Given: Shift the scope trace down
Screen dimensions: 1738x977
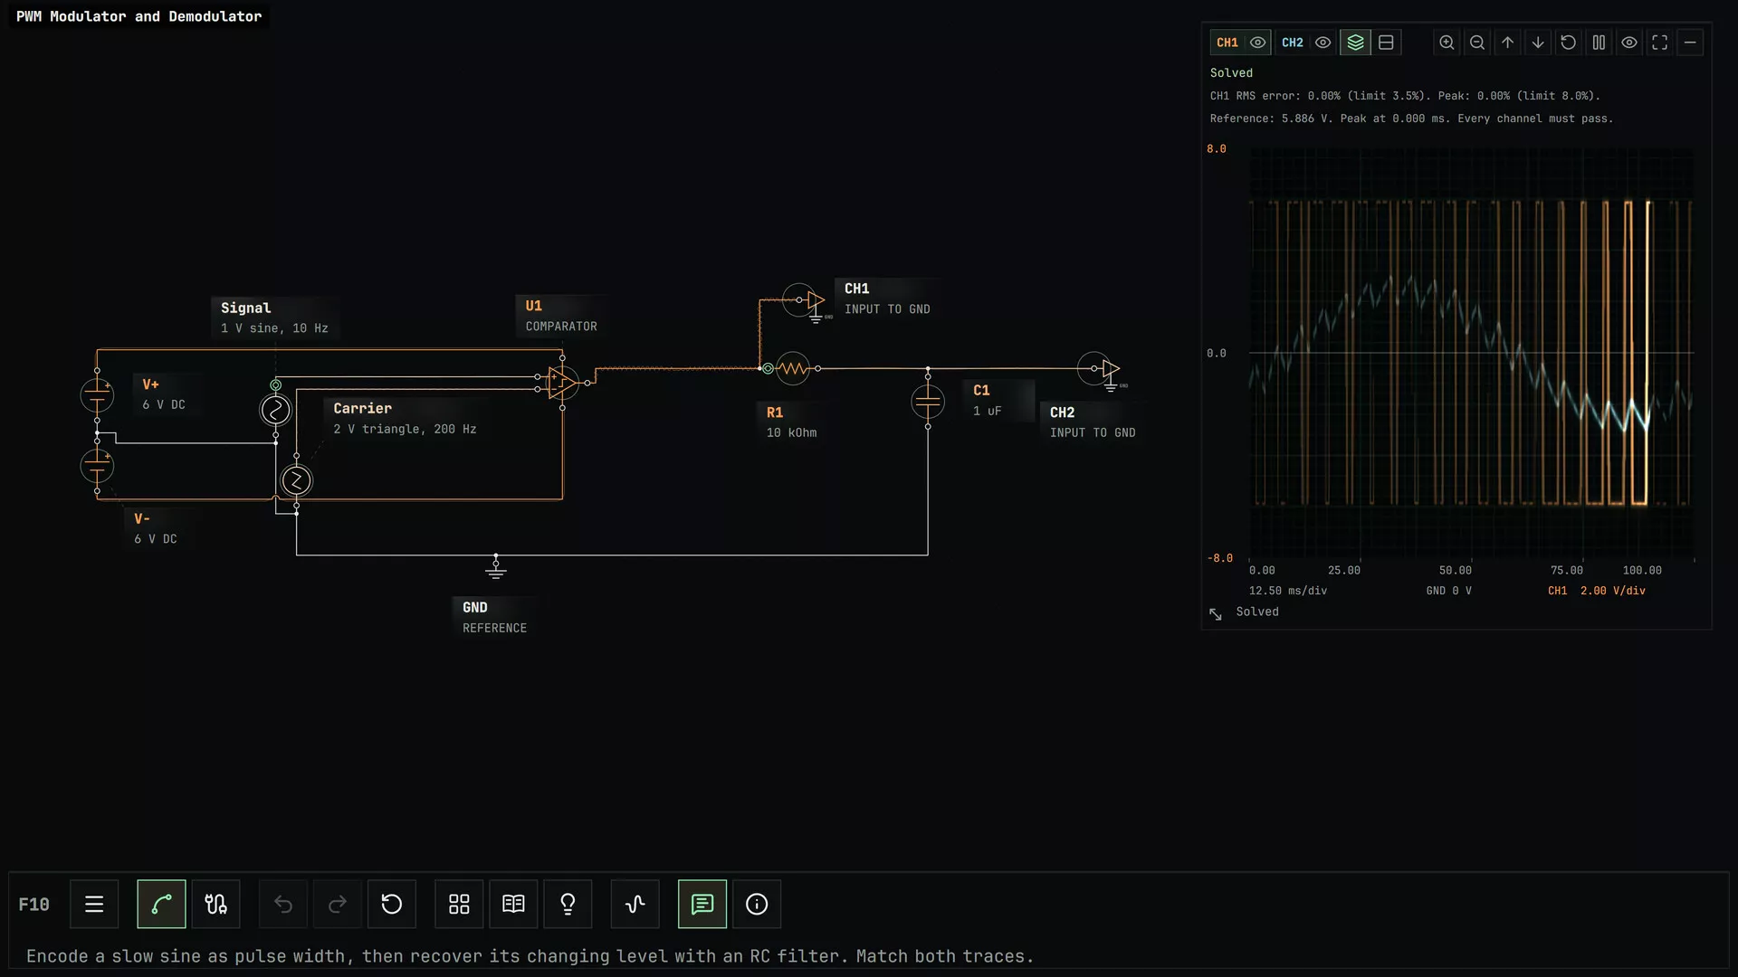Looking at the screenshot, I should pos(1538,43).
